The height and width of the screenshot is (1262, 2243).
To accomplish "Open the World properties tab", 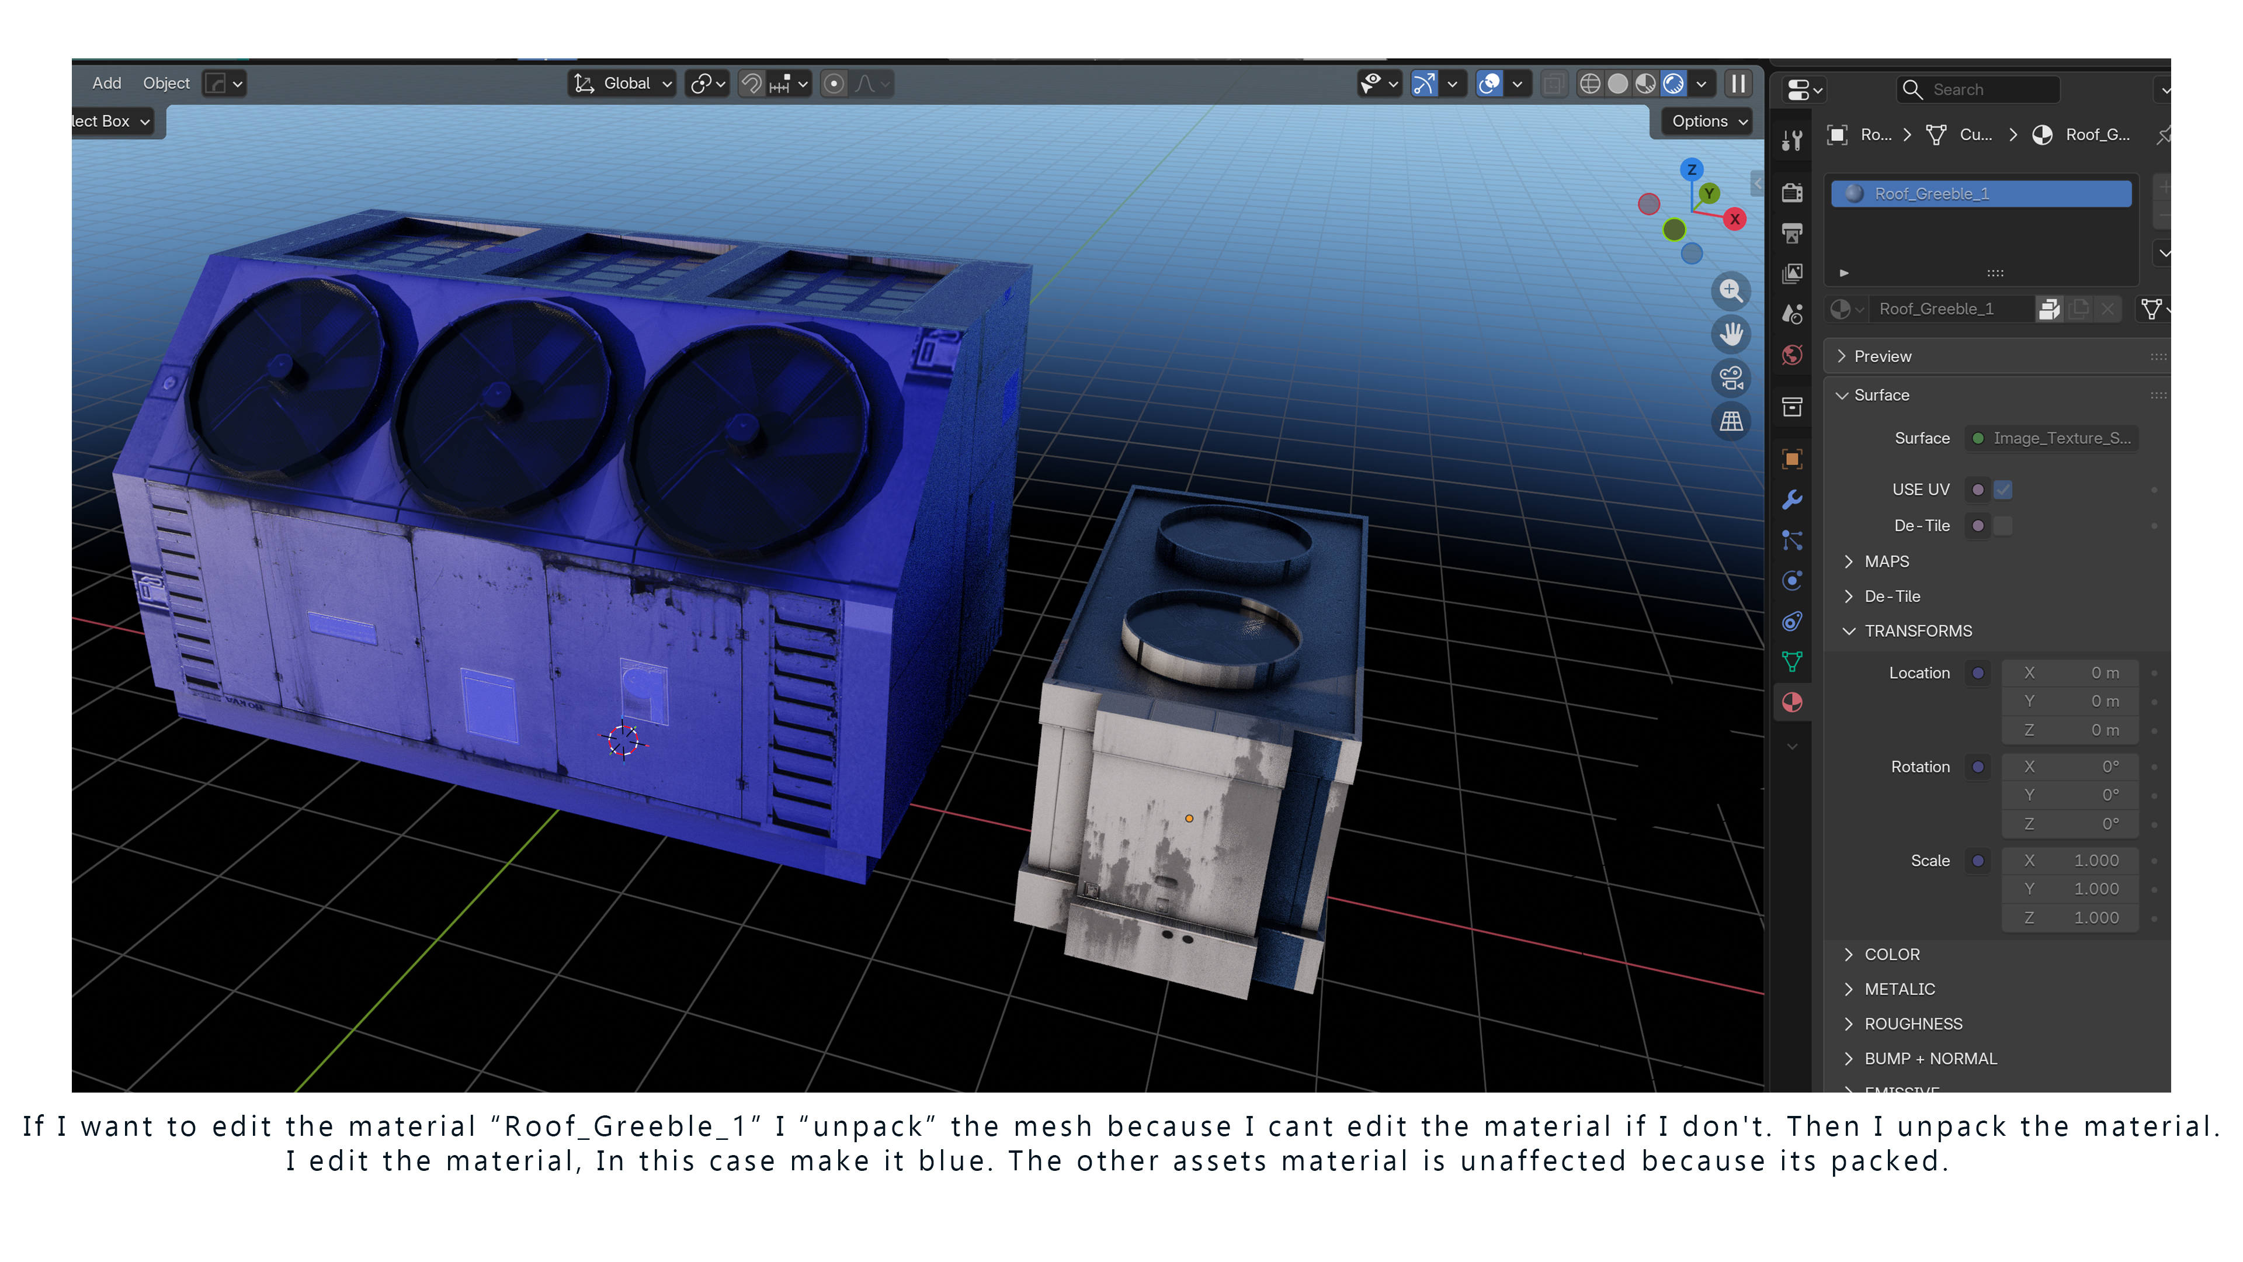I will (1792, 355).
